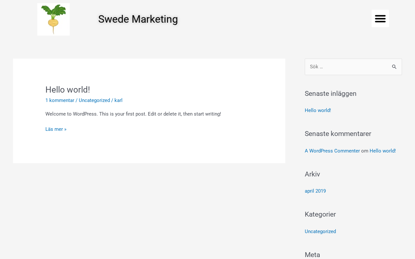Visit author karl's page
The image size is (415, 259).
tap(118, 100)
